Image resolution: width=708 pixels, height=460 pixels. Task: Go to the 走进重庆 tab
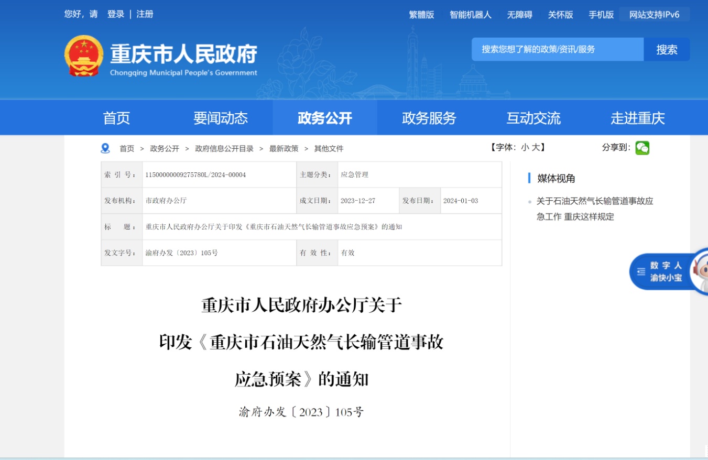637,118
